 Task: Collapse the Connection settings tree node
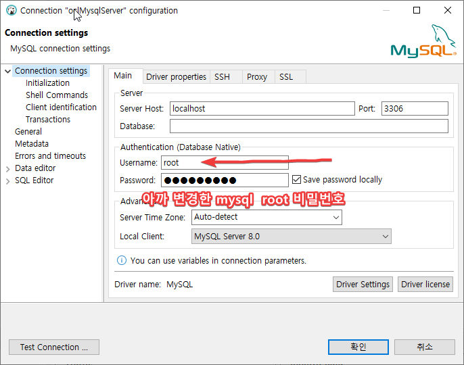pyautogui.click(x=8, y=71)
